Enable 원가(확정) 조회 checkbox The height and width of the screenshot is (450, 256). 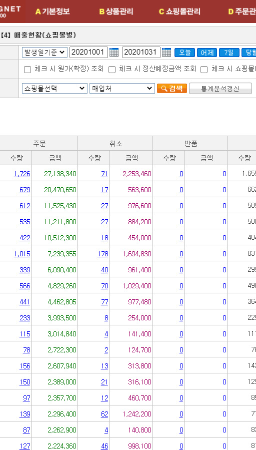point(27,70)
